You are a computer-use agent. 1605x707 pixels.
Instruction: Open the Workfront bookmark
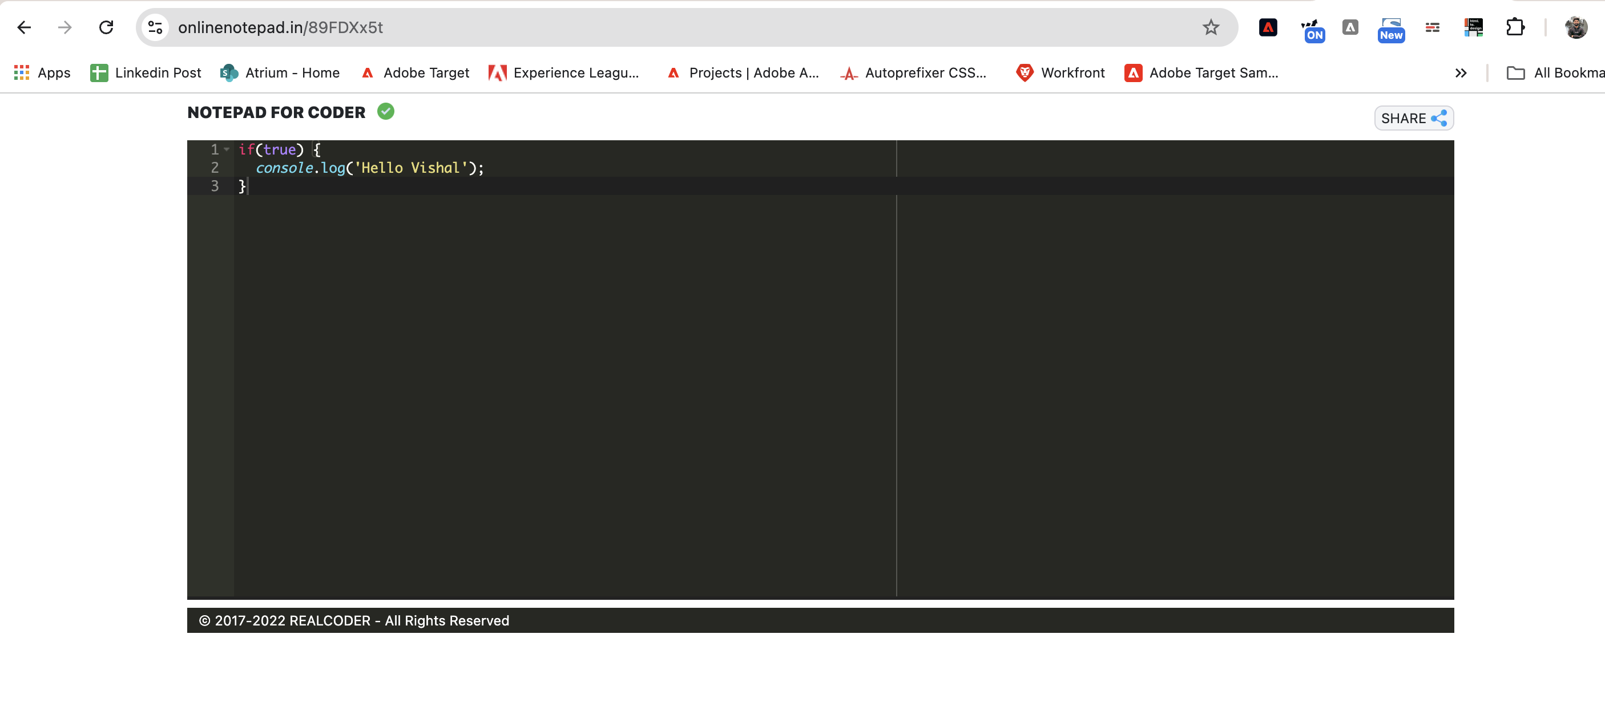coord(1060,73)
